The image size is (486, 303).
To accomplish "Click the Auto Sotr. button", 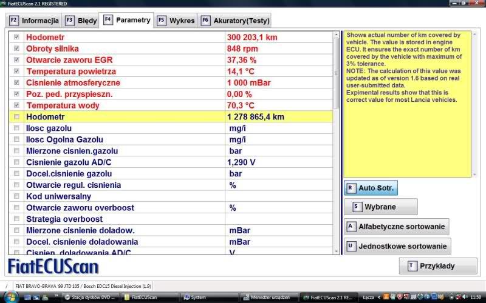I will pyautogui.click(x=371, y=188).
